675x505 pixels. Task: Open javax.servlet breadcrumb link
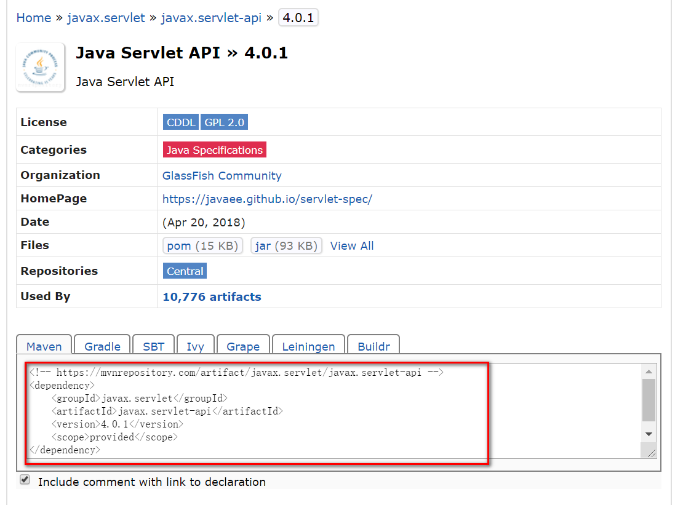[x=106, y=18]
